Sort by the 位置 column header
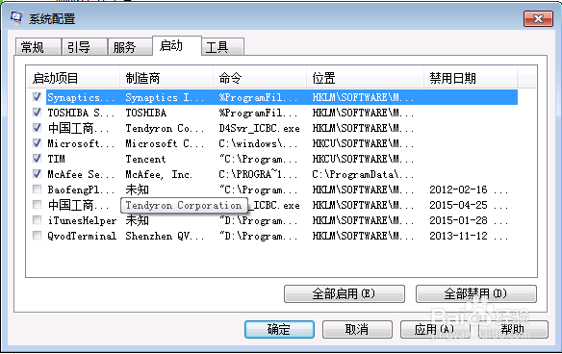562x354 pixels. [x=366, y=78]
